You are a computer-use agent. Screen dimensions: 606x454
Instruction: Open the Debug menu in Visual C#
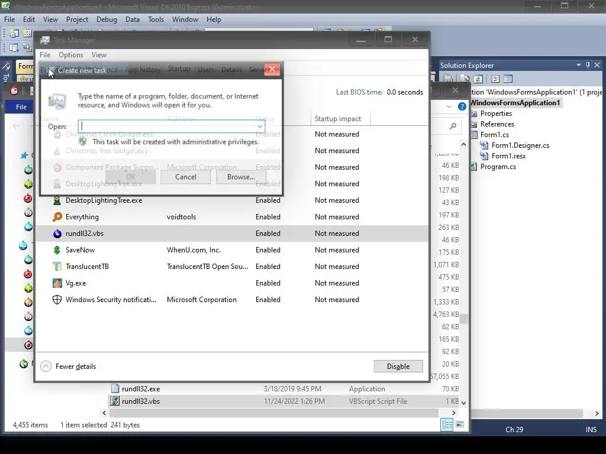click(x=107, y=20)
